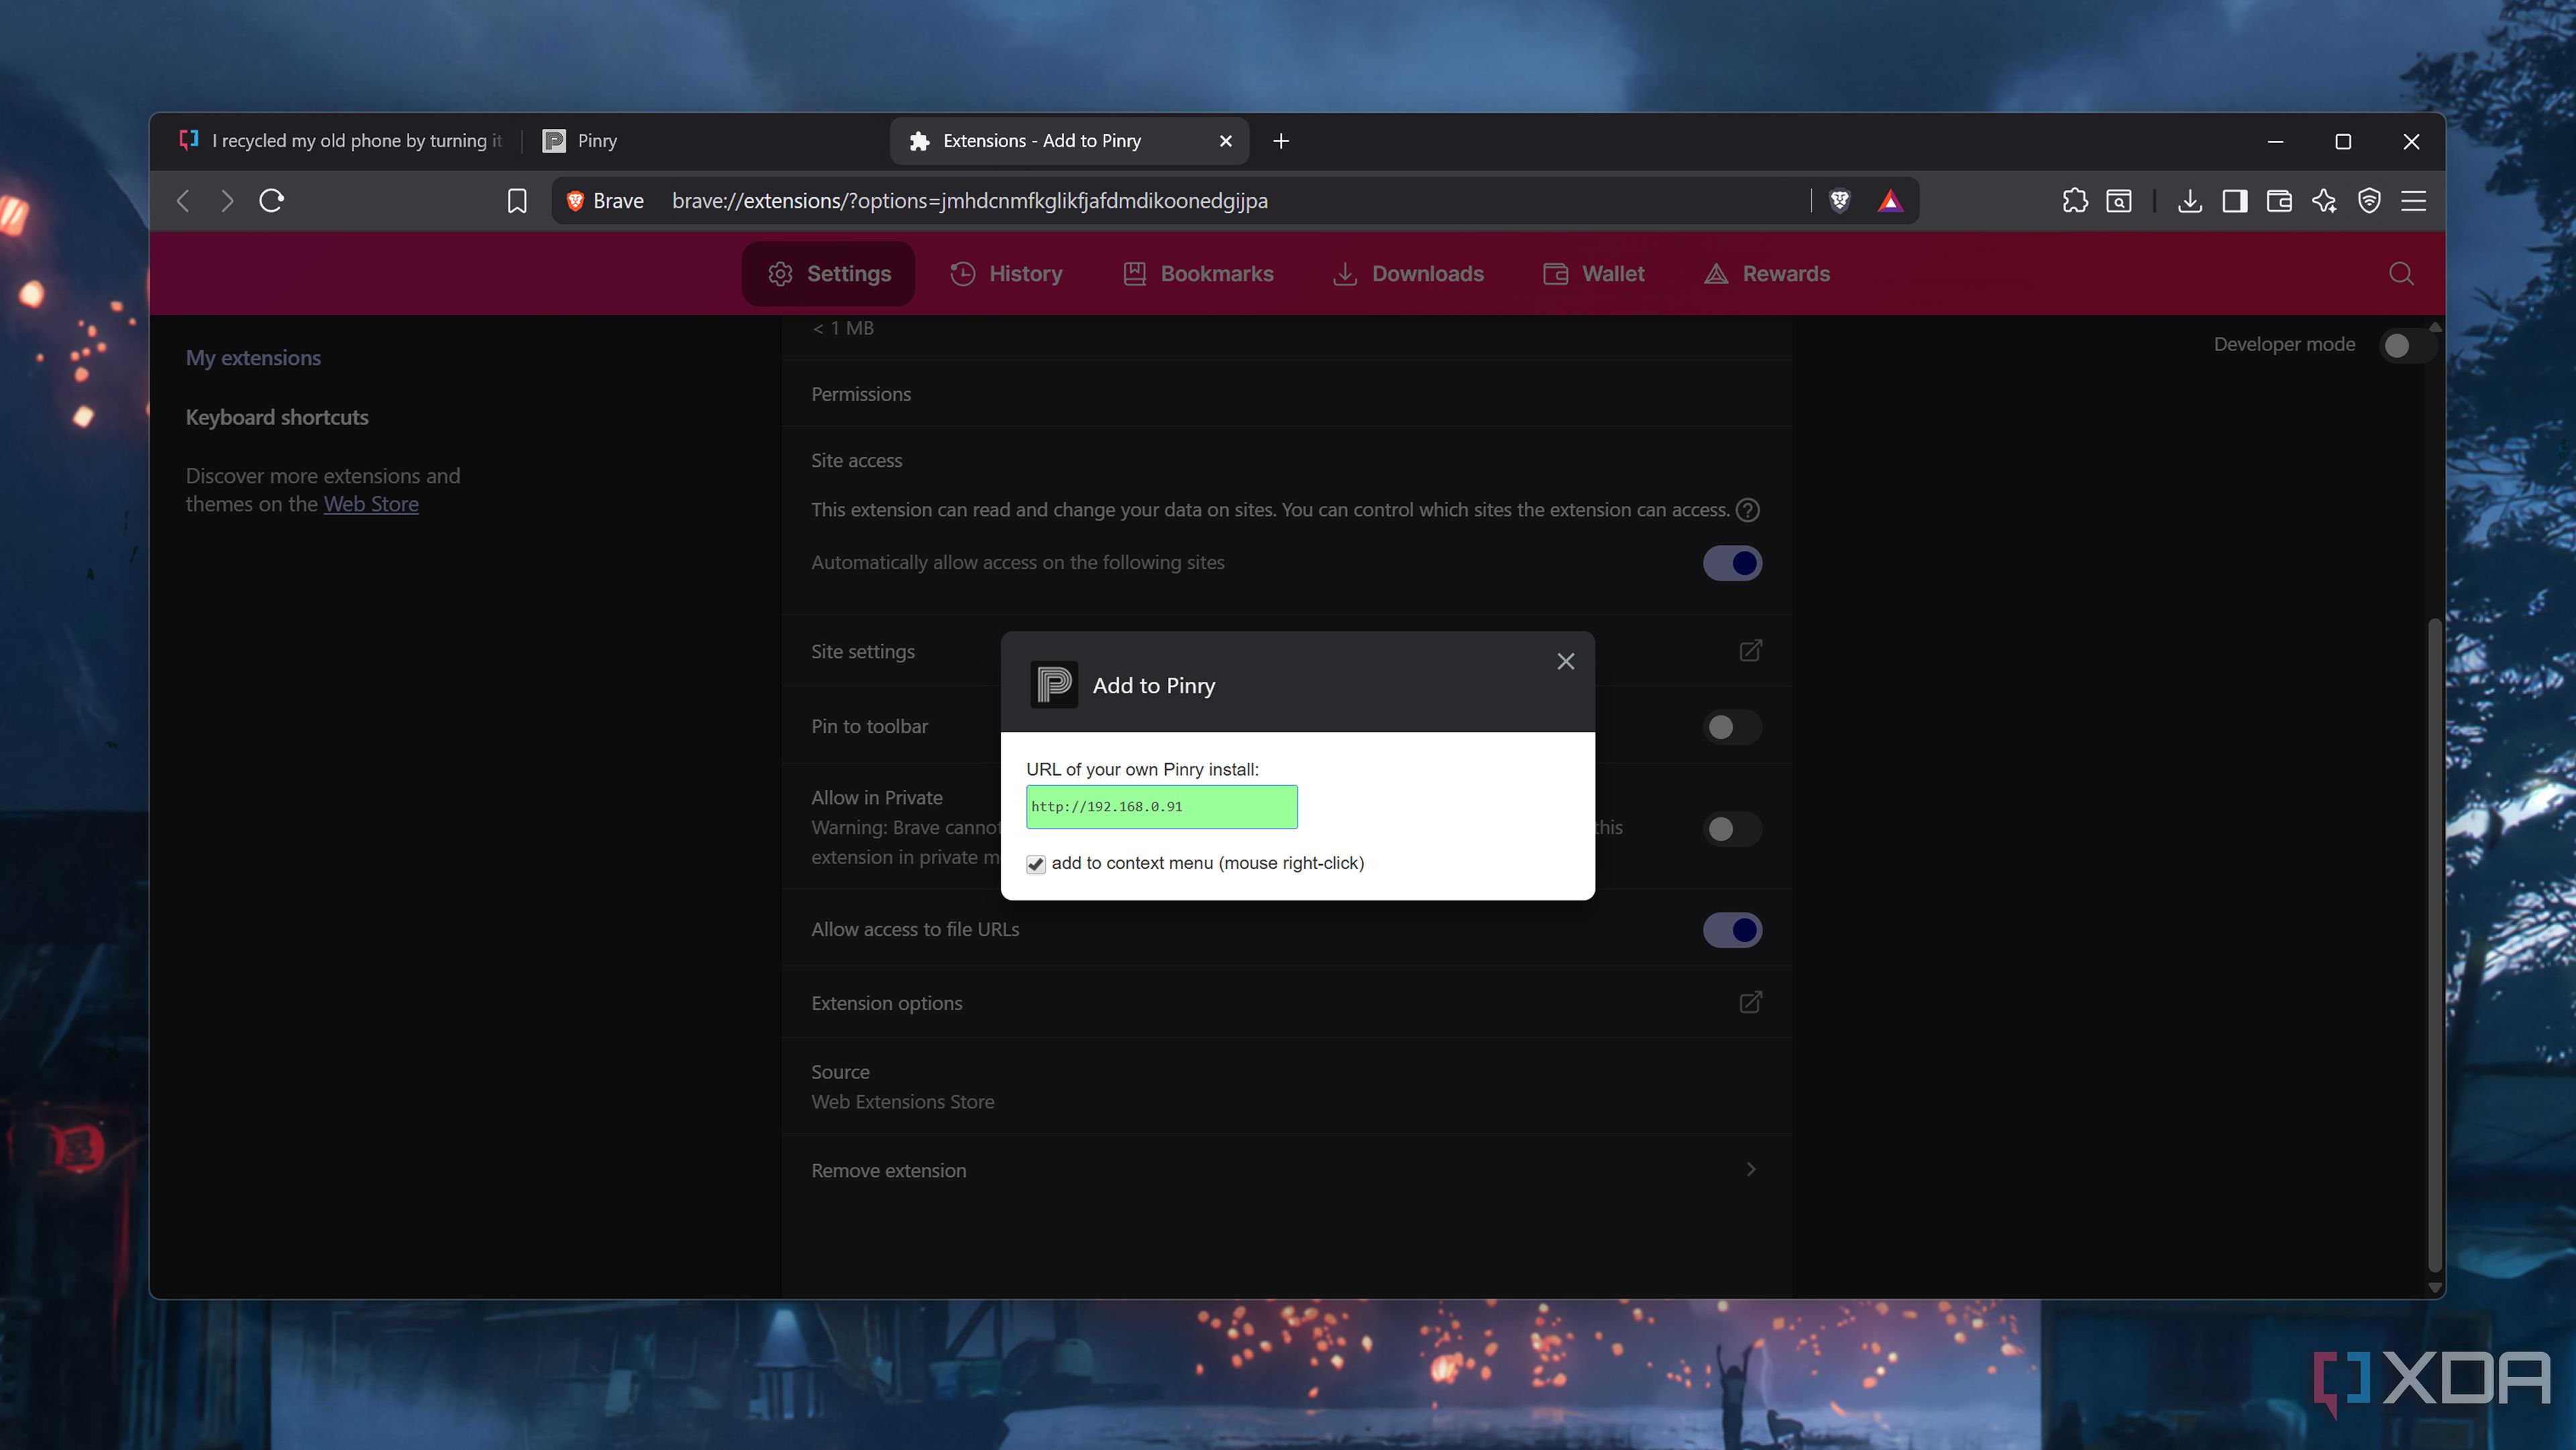Screen dimensions: 2576x1450
Task: Close the Extensions - Add to Pinry tab
Action: click(1225, 141)
